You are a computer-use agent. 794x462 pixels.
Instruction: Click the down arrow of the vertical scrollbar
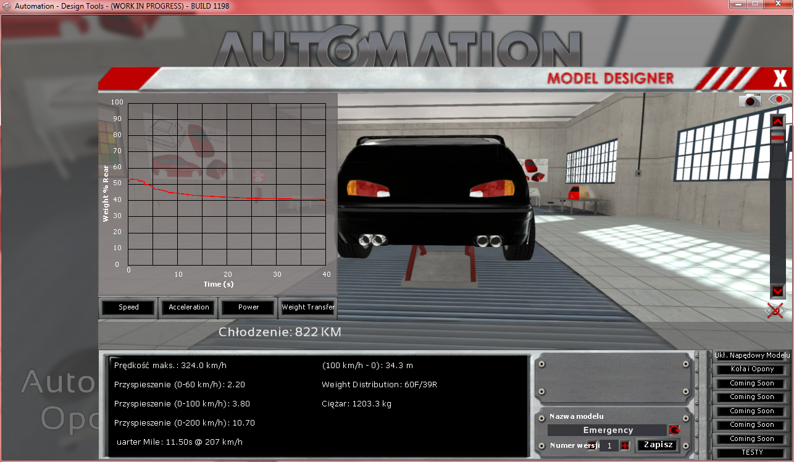pos(777,290)
